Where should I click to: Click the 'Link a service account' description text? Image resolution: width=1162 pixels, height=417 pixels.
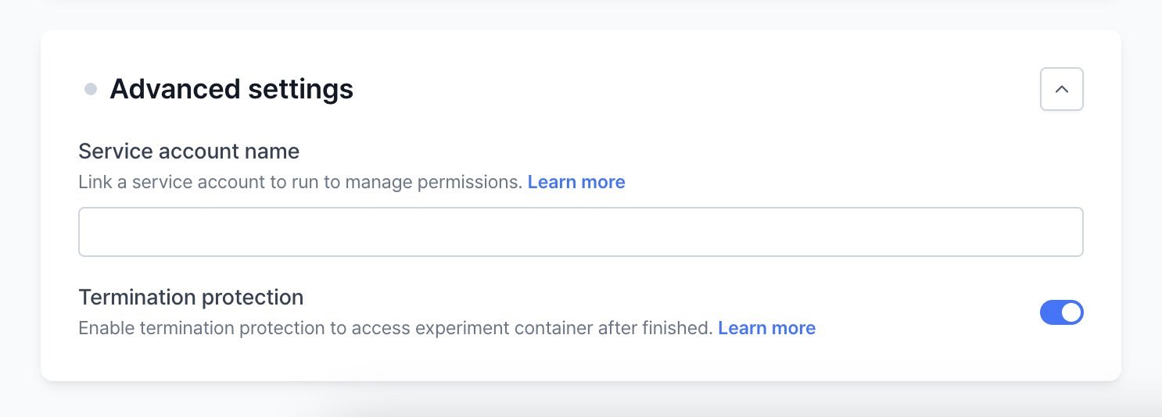pos(300,182)
